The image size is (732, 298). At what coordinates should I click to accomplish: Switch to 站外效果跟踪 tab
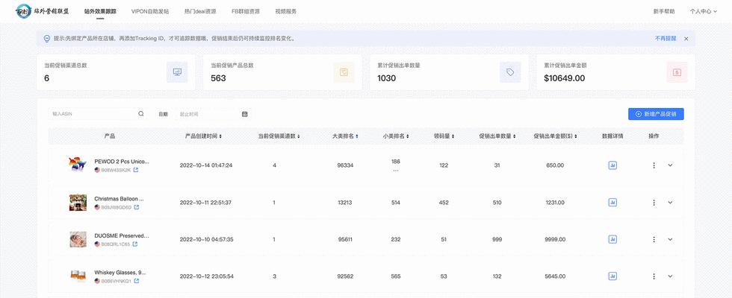point(100,11)
